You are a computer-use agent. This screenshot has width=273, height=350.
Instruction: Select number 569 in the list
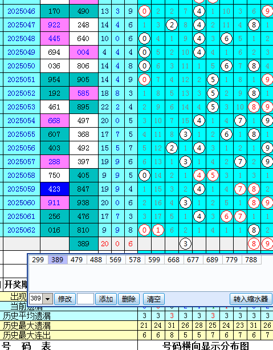point(115,260)
